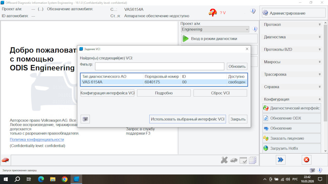Image resolution: width=328 pixels, height=184 pixels.
Task: Click status bar camera icon
Action: point(312,170)
